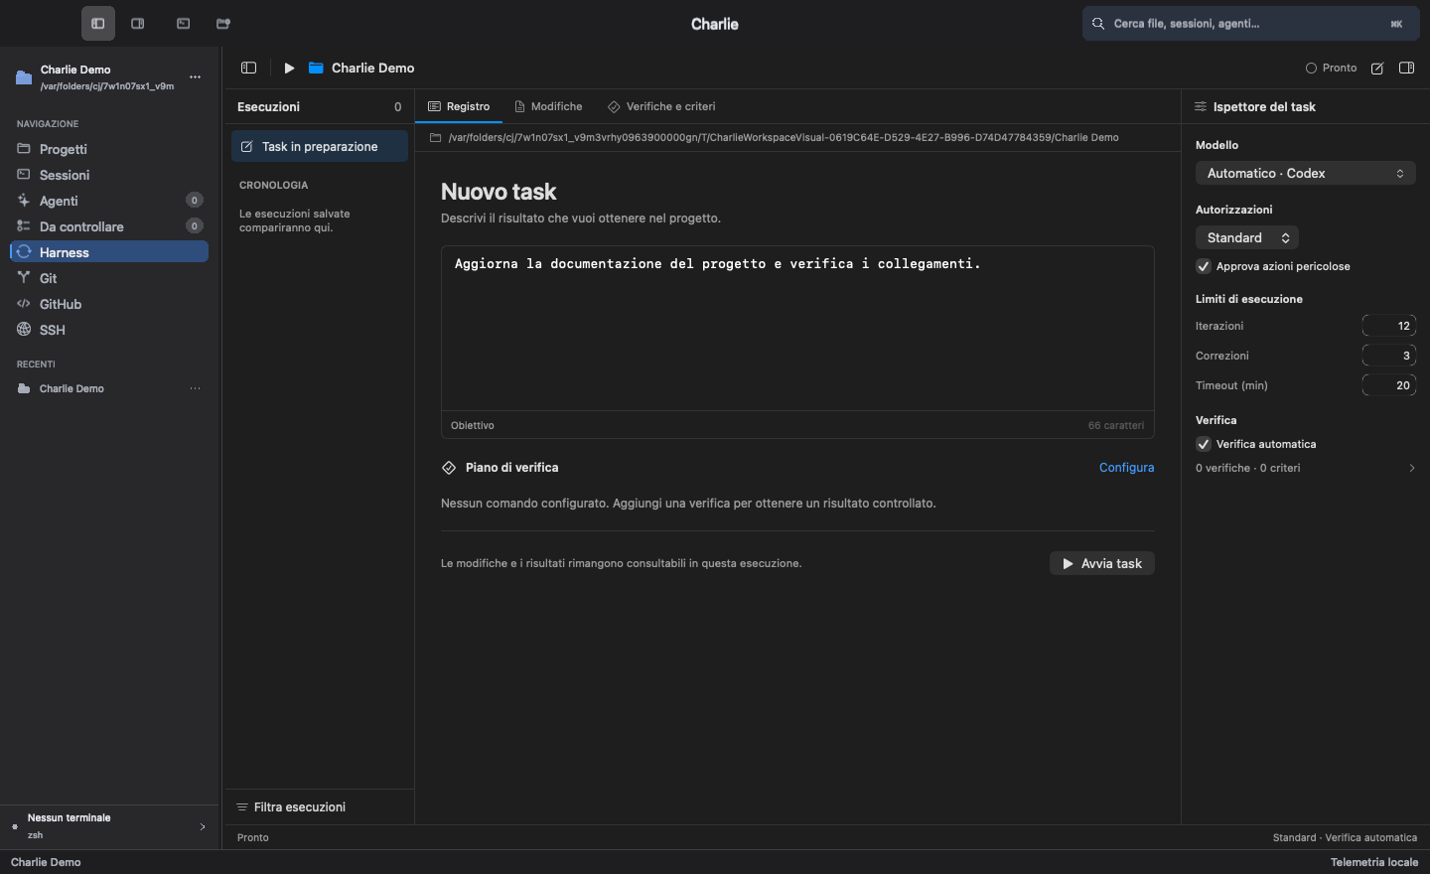Select the Task in preparazione entry
The height and width of the screenshot is (874, 1430).
[x=320, y=146]
